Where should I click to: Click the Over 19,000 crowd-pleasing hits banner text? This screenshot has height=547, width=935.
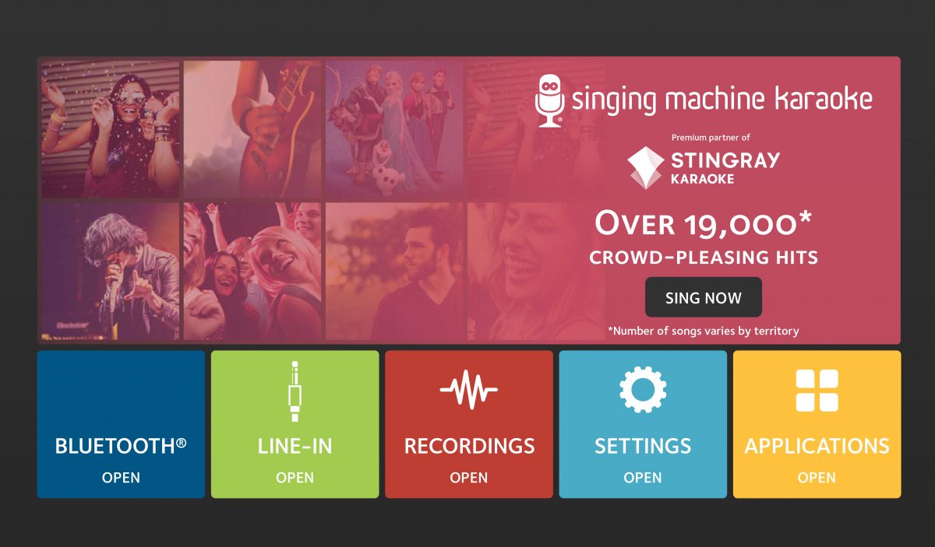click(704, 238)
